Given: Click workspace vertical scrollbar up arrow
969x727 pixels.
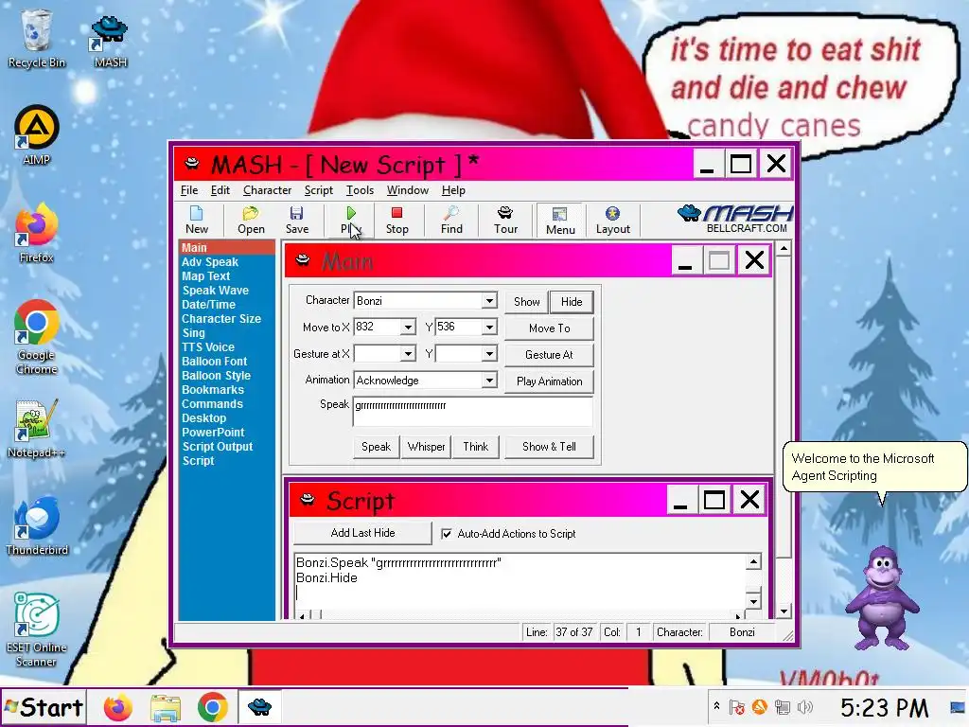Looking at the screenshot, I should click(784, 249).
